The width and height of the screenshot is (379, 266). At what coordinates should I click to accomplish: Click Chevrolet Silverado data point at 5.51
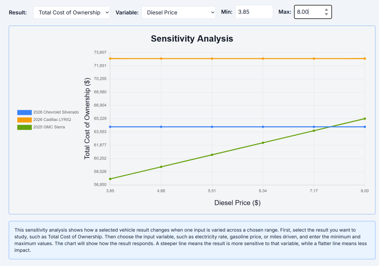click(x=212, y=127)
